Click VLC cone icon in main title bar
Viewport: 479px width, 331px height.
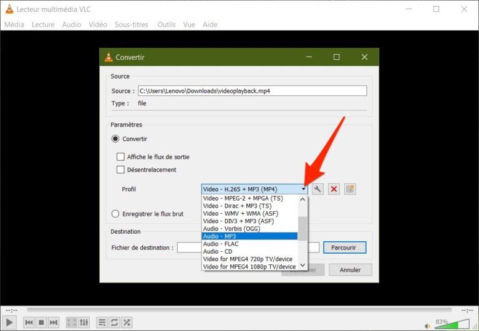(9, 9)
